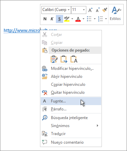This screenshot has height=151, width=127.
Task: Open the Fuente... font dialog
Action: [x=71, y=101]
